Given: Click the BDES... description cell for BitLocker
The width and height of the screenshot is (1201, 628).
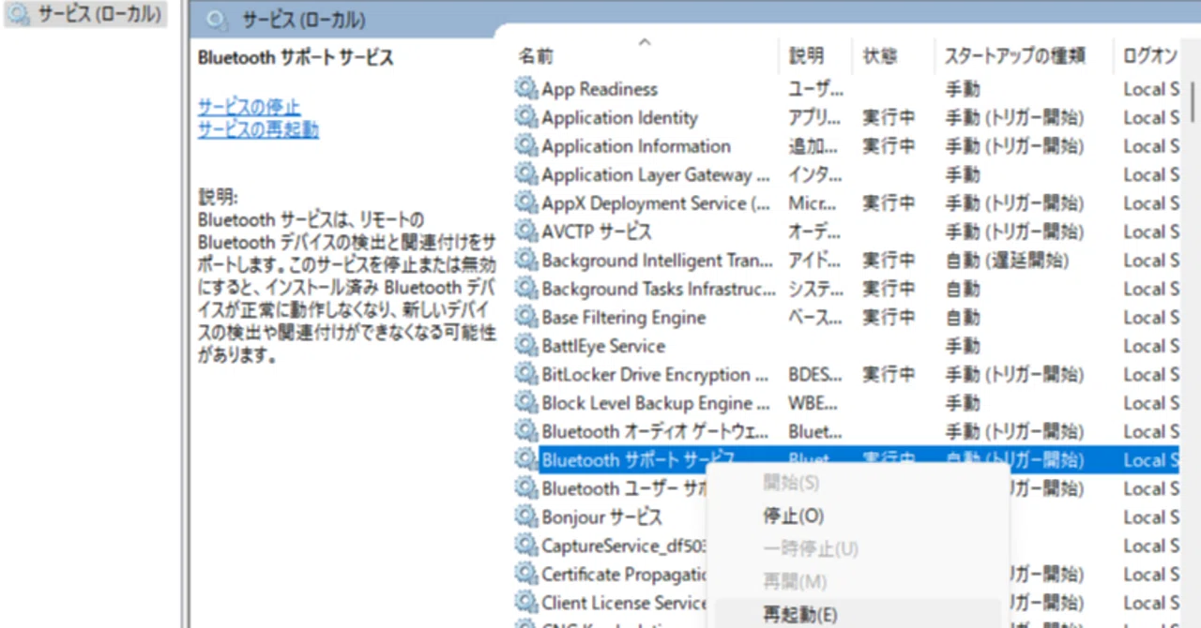Looking at the screenshot, I should click(x=815, y=375).
